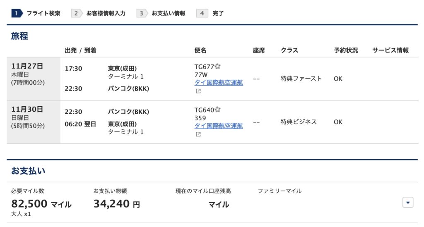Open the external link icon under flight TG640
This screenshot has height=227, width=424.
[x=198, y=134]
